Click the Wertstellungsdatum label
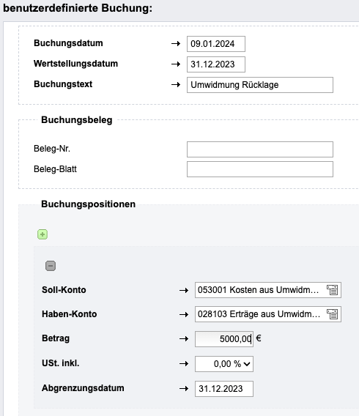359x416 pixels. click(75, 64)
